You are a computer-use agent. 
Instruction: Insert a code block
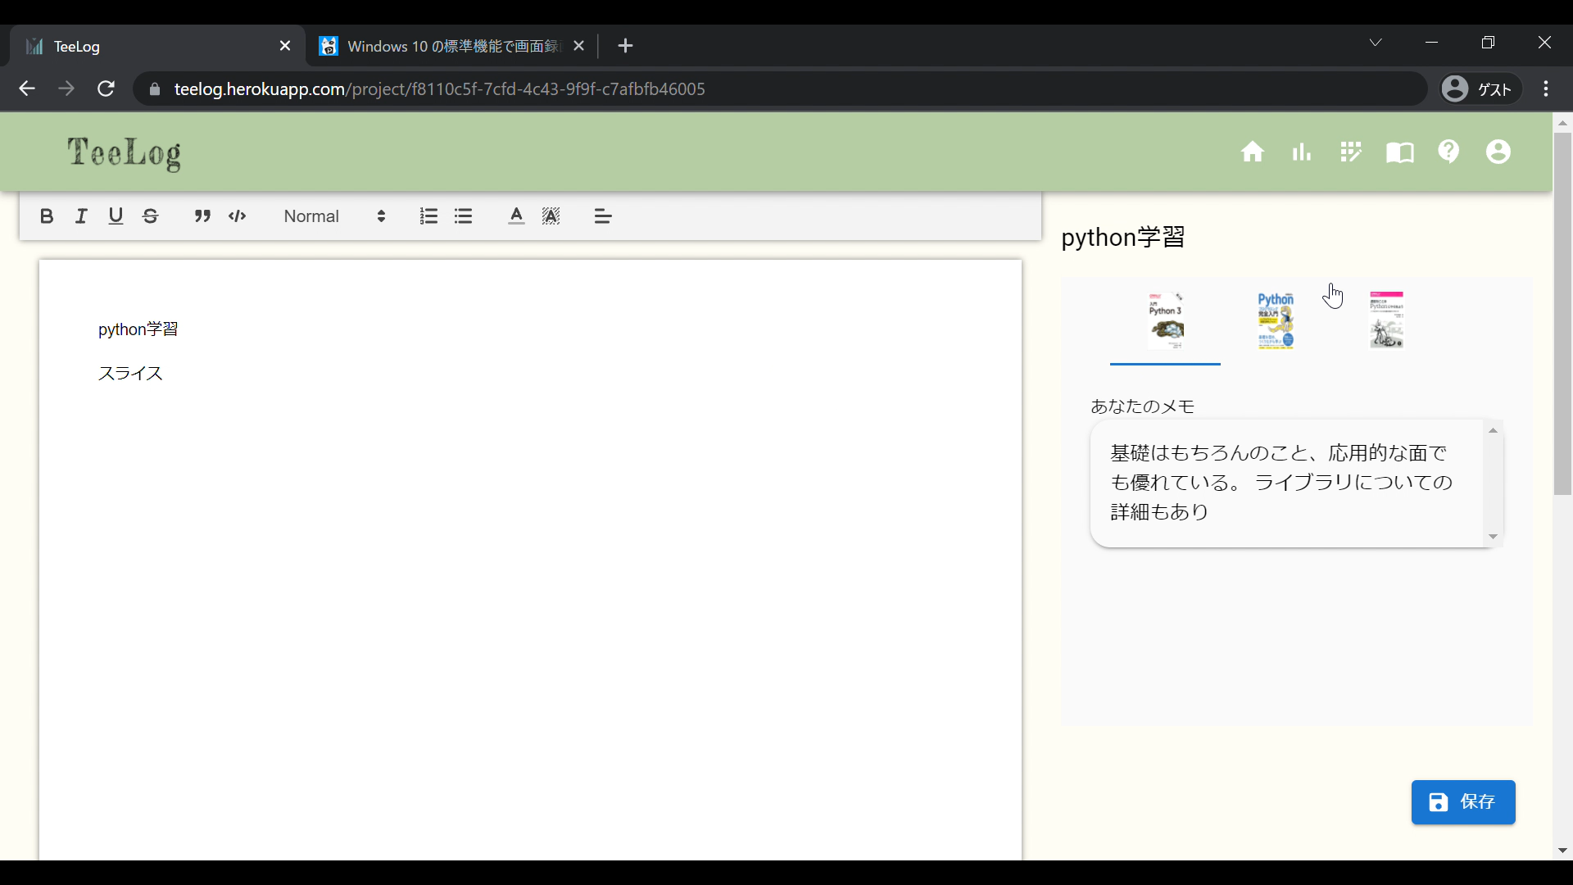(238, 216)
